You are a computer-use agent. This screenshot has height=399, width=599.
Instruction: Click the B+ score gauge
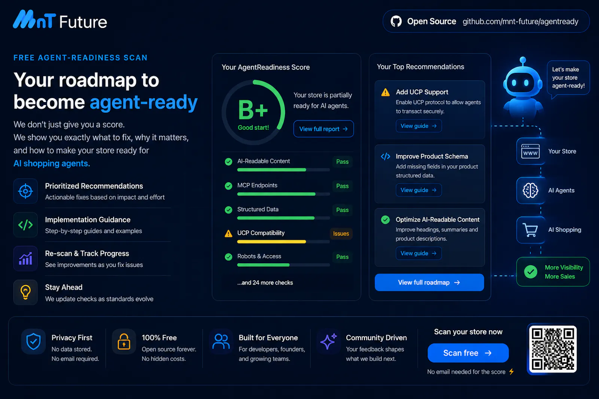(253, 112)
